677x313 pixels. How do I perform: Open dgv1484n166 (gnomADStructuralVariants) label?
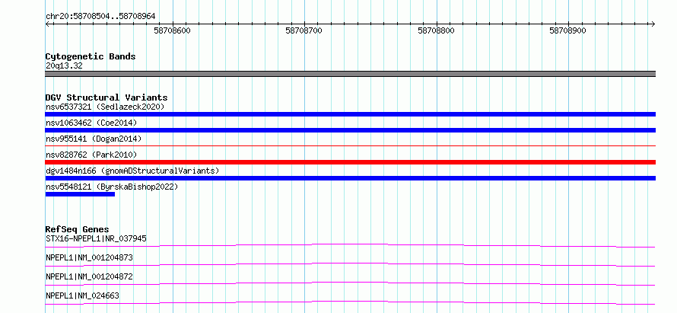(x=132, y=171)
